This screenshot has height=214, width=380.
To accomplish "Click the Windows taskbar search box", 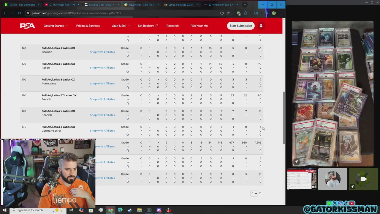I will pos(38,210).
